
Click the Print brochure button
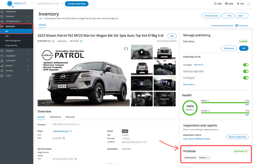211,16
